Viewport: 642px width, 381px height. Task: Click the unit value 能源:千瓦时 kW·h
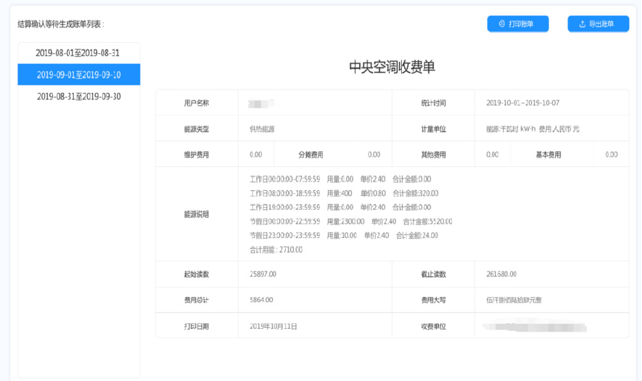[x=511, y=129]
